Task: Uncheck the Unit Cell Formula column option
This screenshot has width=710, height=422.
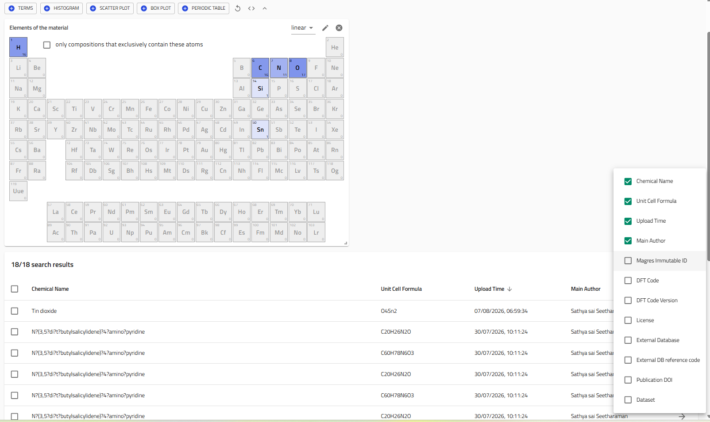Action: [628, 201]
